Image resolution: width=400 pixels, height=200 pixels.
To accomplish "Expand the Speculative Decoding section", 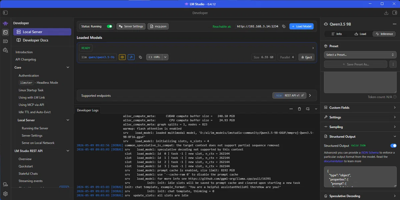I will 360,196.
